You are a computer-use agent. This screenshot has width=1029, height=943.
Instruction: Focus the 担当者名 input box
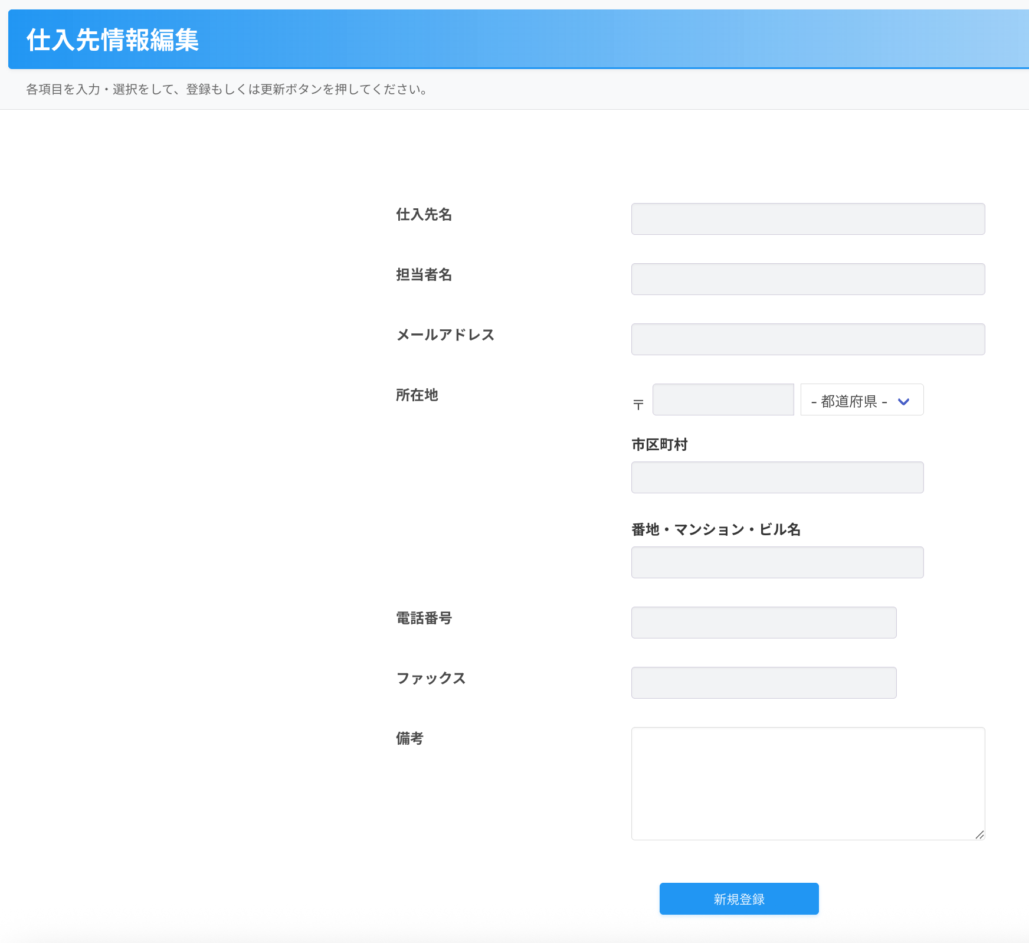pyautogui.click(x=808, y=279)
